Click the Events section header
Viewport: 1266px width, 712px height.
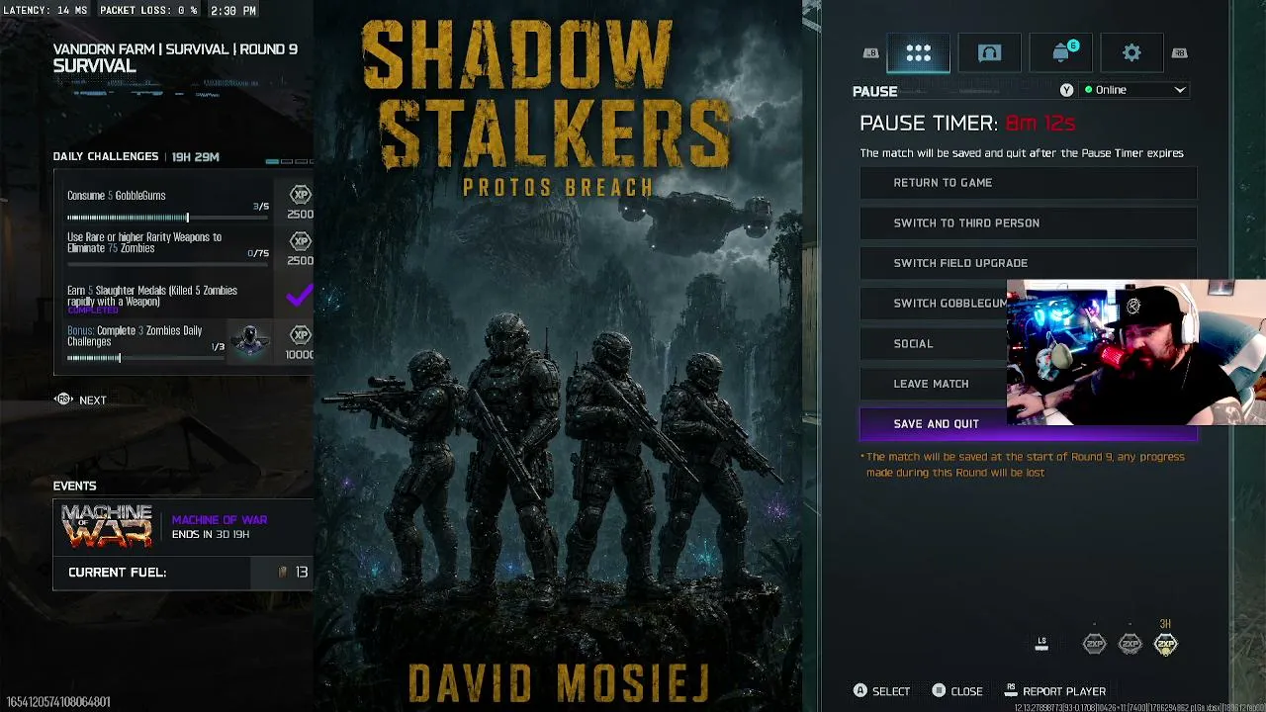pos(74,486)
